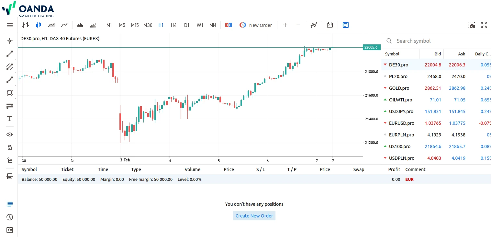Select OILWTI.pro in market watch
Screen dimensions: 492x245
tap(436, 100)
